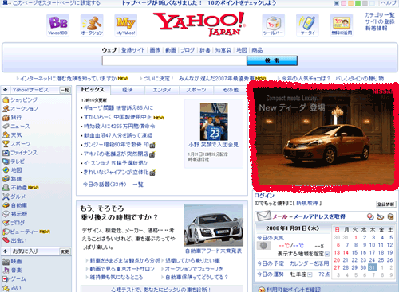Screen dimensions: 399x292
Task: Open the soccer jersey number 23 photo
Action: 214,122
